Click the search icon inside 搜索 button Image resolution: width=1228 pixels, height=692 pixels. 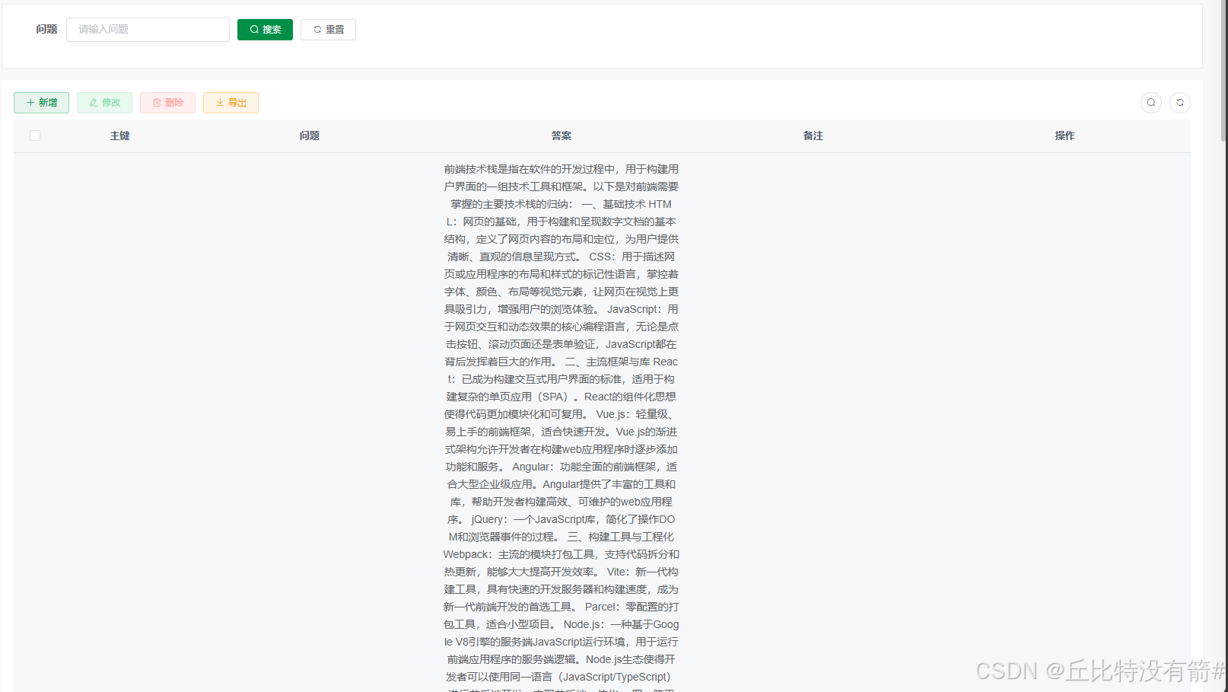click(253, 29)
